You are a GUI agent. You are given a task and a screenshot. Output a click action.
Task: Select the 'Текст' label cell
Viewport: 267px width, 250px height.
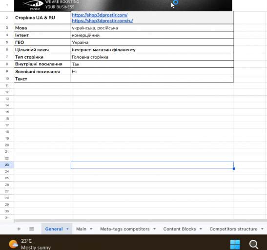[x=42, y=79]
